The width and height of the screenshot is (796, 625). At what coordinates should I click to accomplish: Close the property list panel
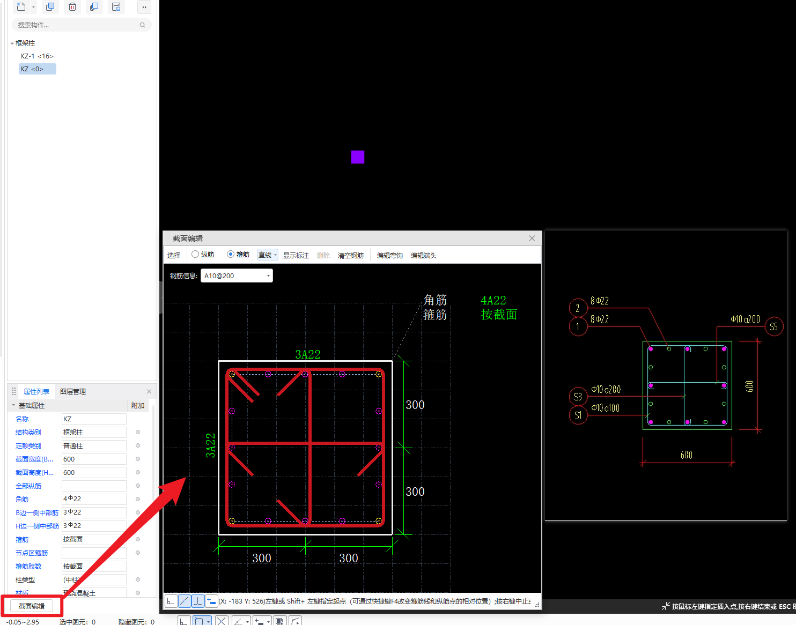149,391
